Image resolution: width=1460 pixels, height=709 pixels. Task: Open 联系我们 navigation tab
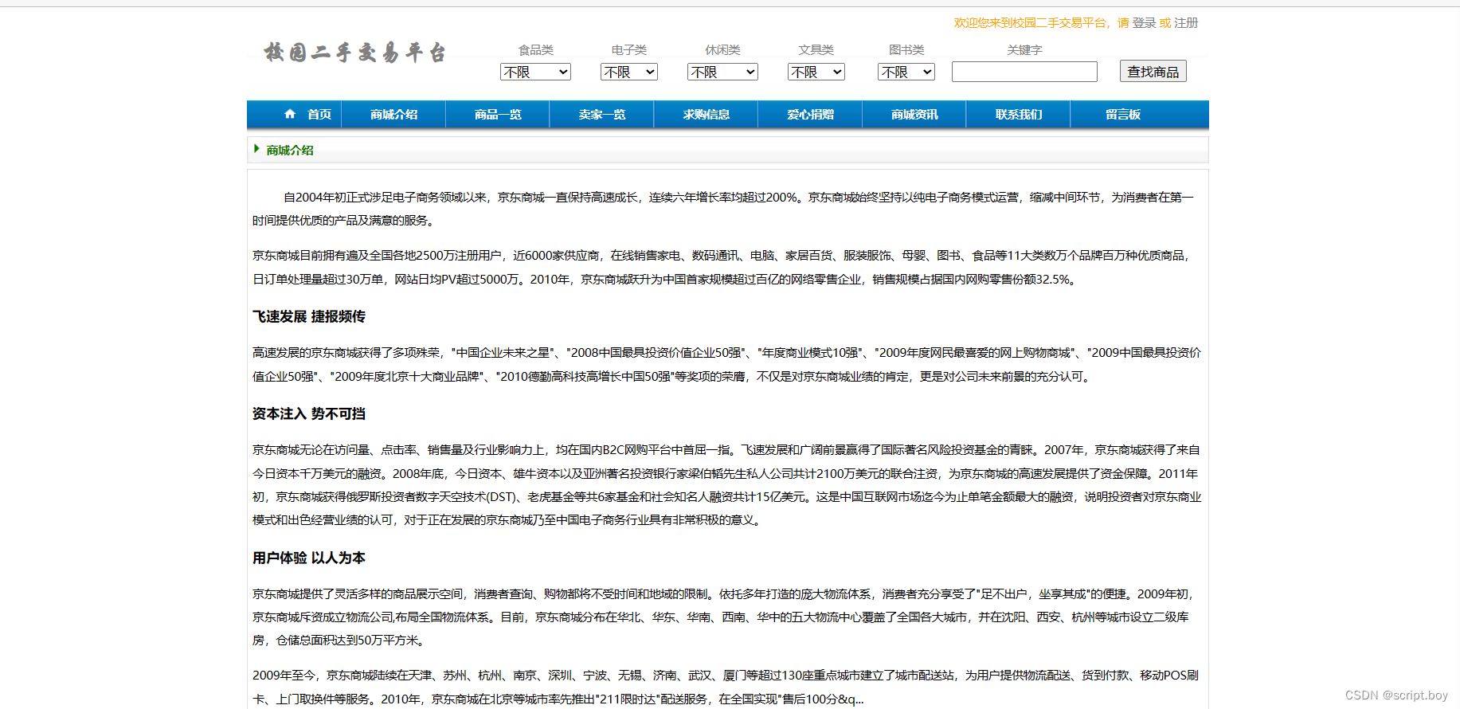(x=1019, y=115)
